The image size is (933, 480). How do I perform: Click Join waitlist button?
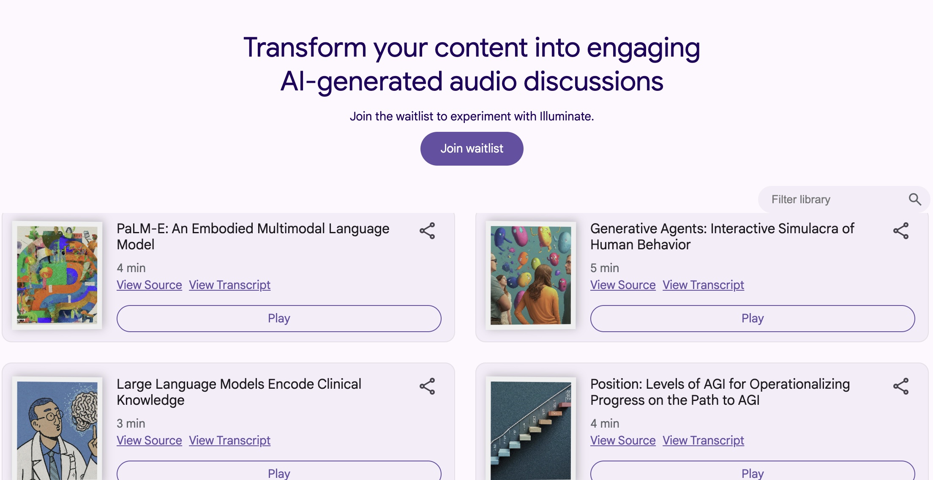(x=472, y=148)
